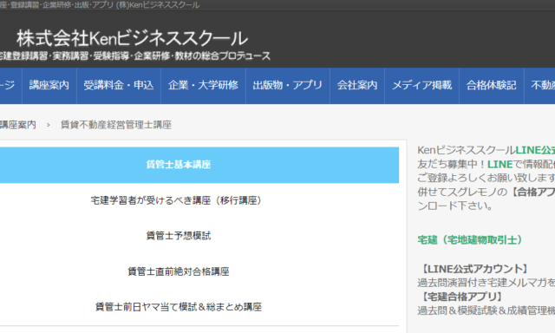
Task: Click the green LINE公式 link after KenビジネススクールLINE
Action: (x=535, y=150)
